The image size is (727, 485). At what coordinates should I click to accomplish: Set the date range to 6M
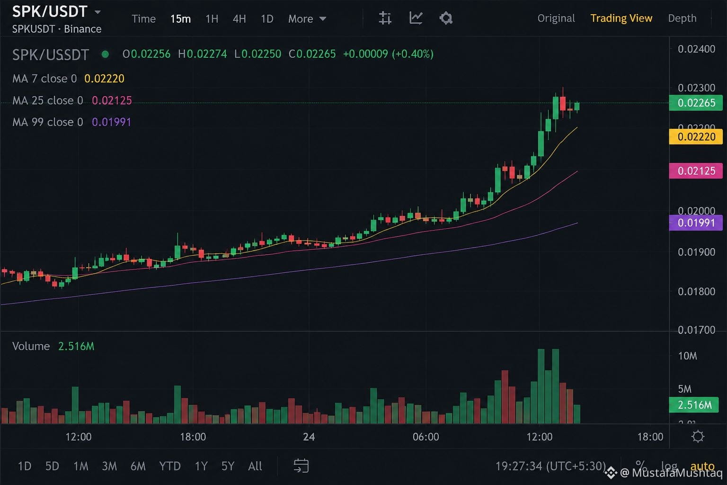click(138, 466)
